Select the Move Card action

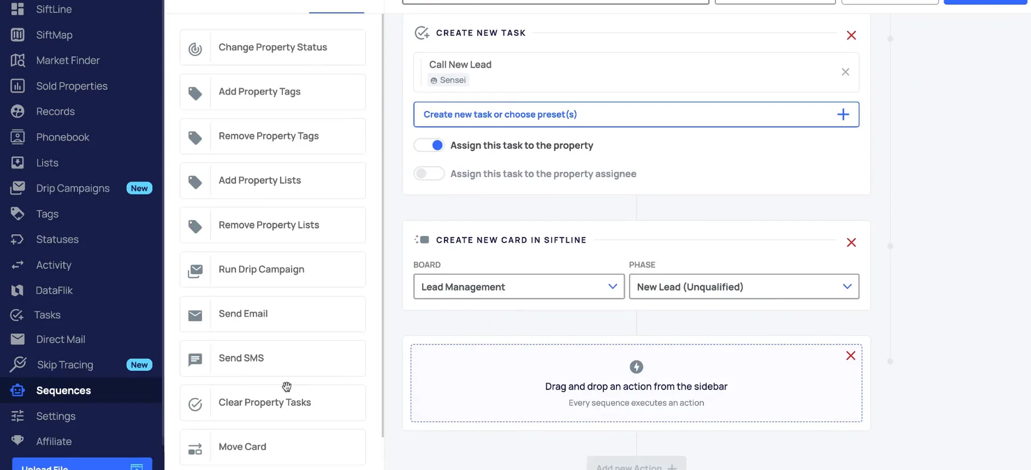[273, 447]
